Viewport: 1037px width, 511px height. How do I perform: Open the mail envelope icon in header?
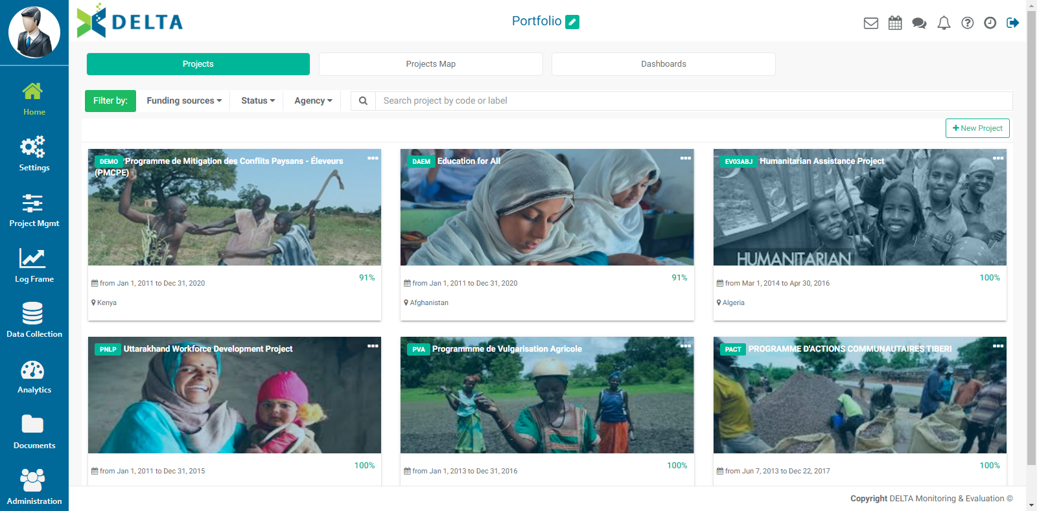871,23
